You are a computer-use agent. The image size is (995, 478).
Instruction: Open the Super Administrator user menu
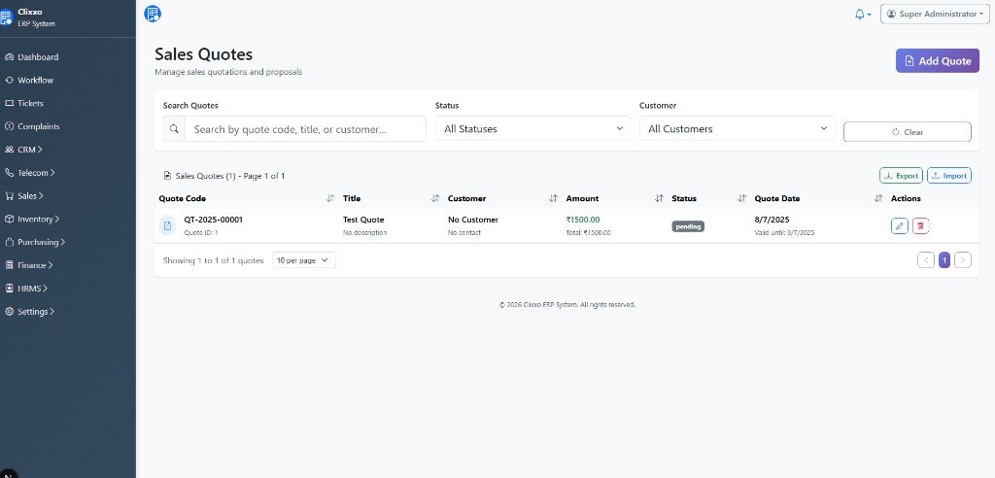click(x=935, y=14)
